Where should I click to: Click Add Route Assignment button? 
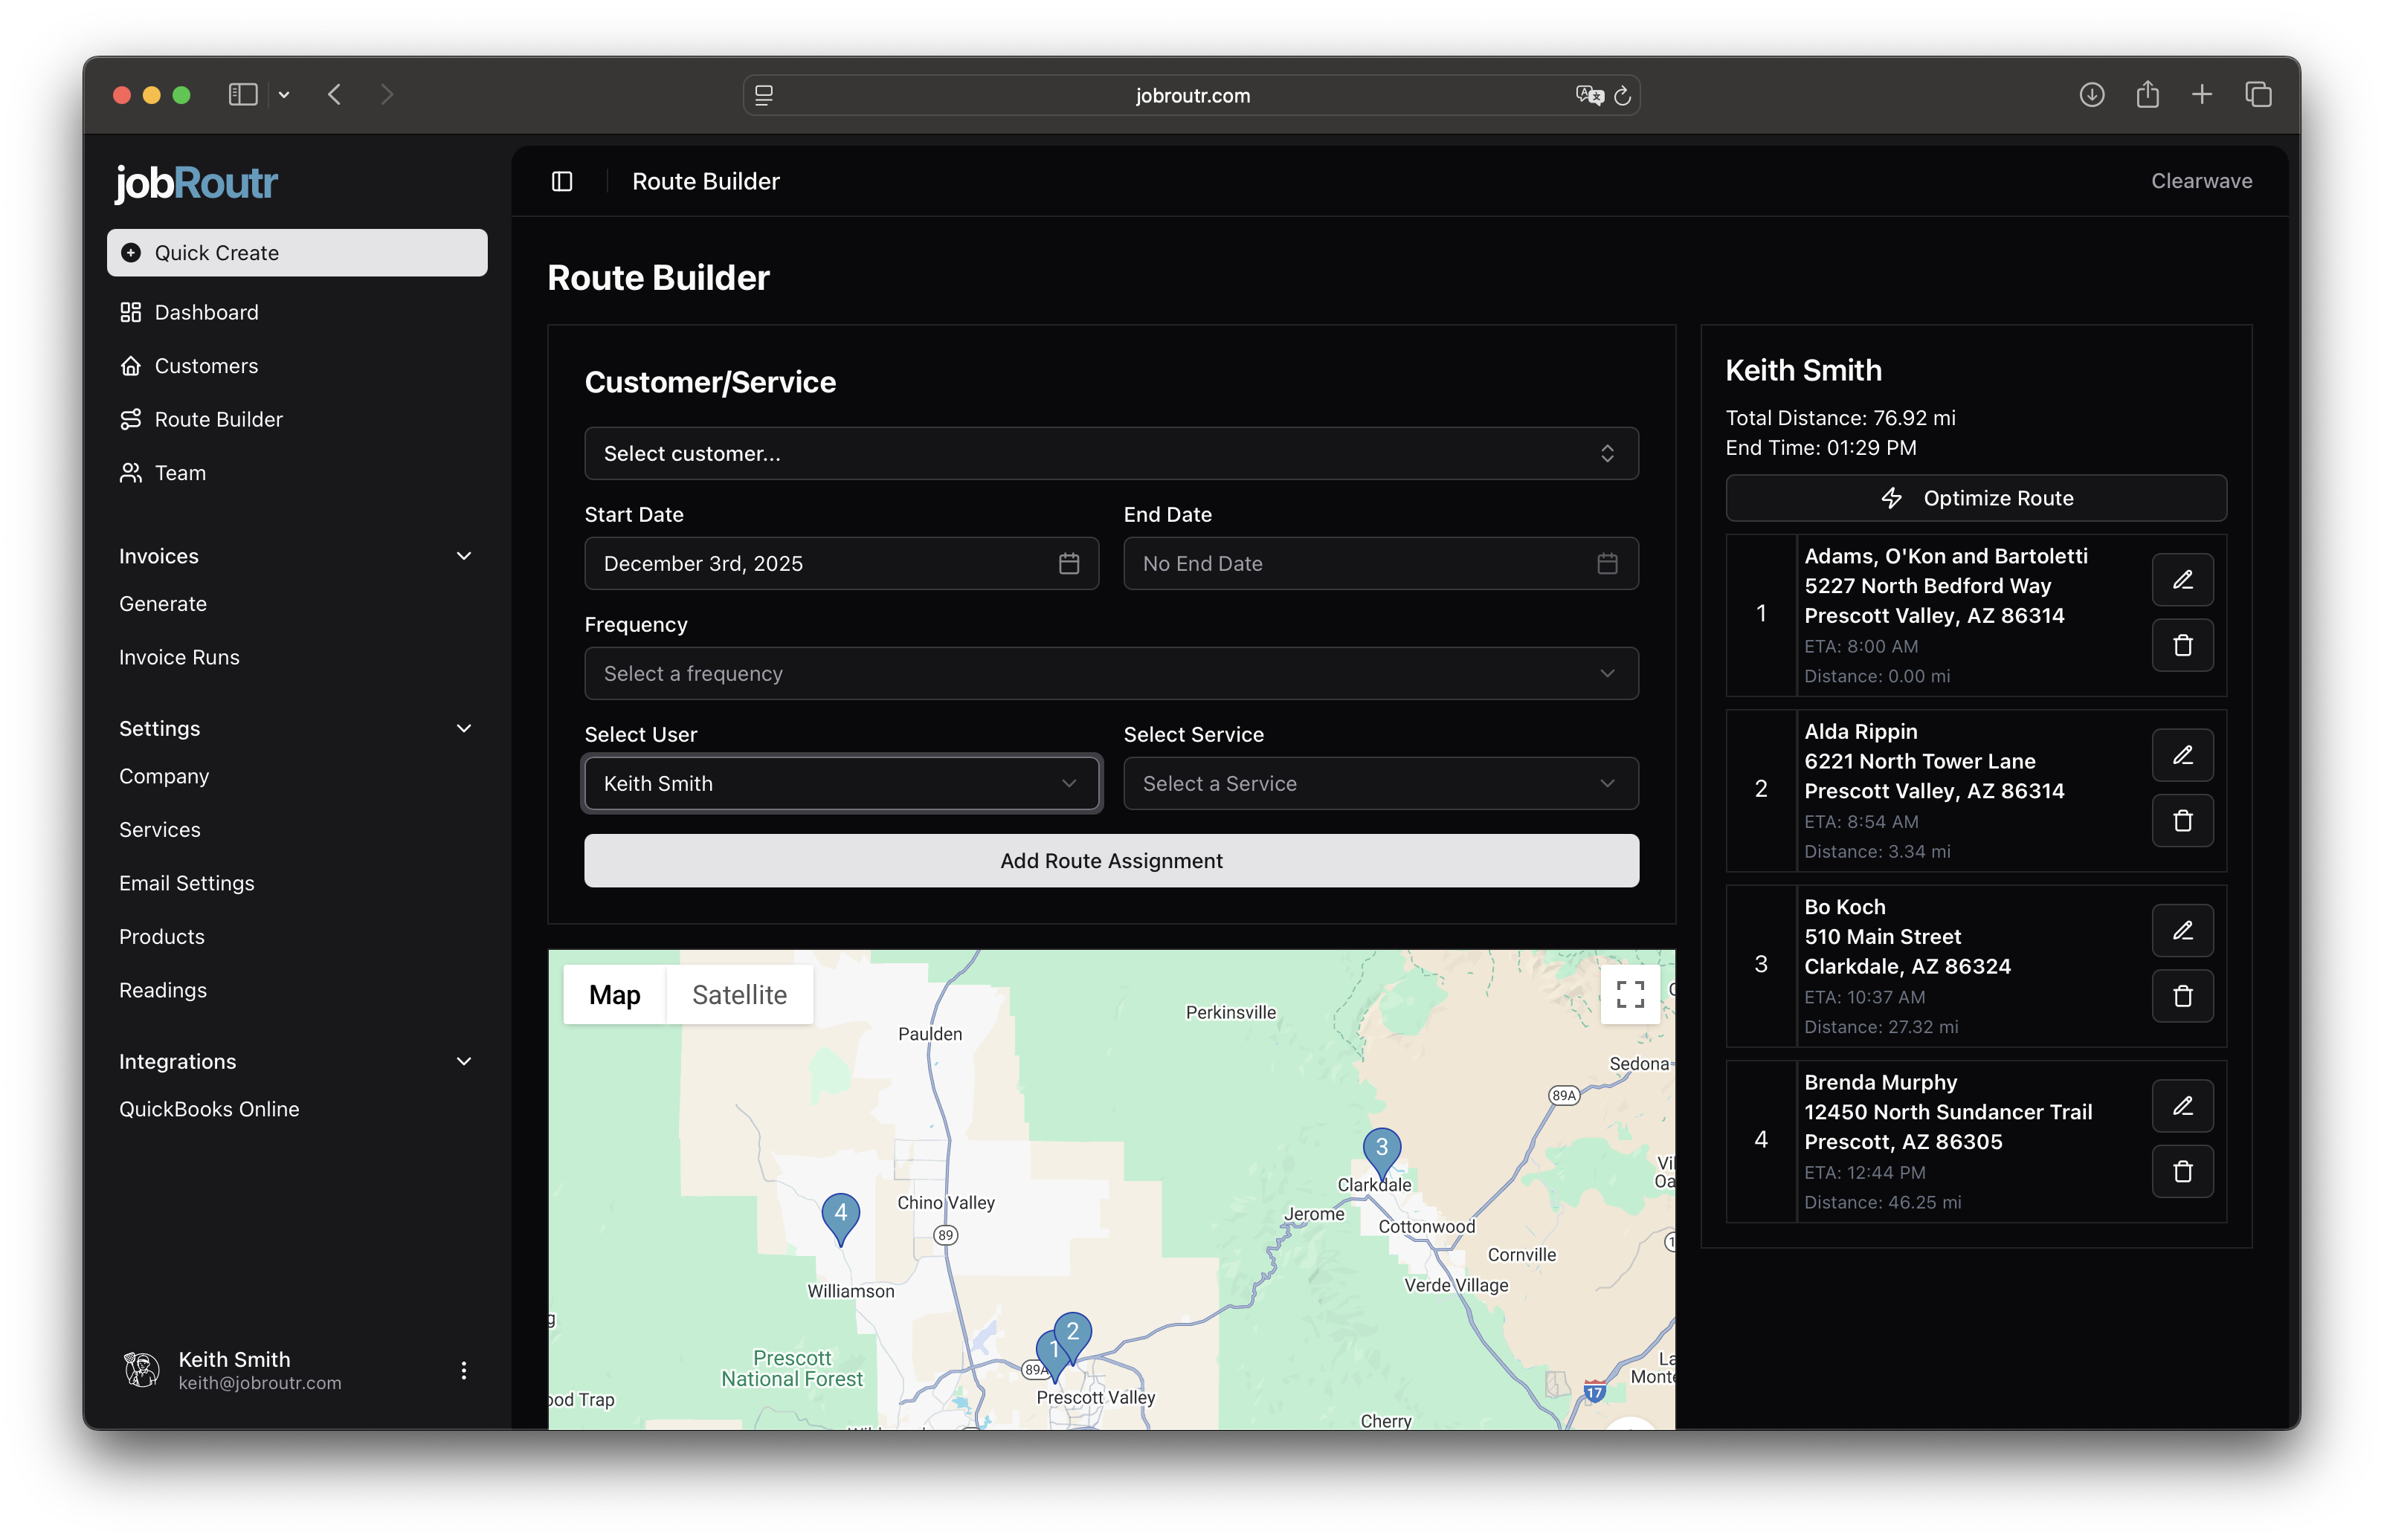(x=1110, y=861)
